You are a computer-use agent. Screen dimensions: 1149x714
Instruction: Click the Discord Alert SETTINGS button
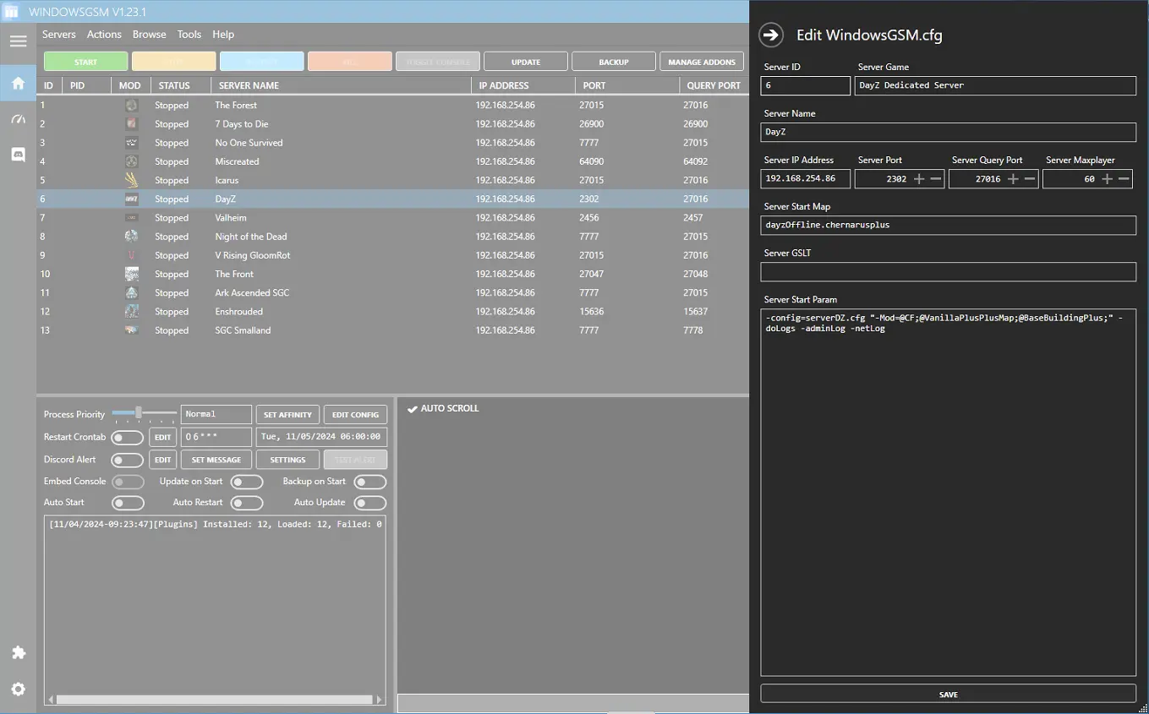[x=287, y=461]
